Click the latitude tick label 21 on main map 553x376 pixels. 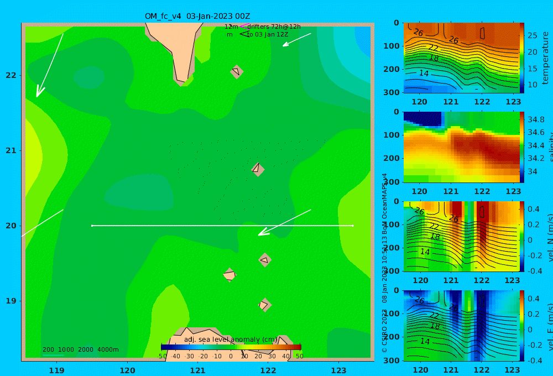(11, 150)
